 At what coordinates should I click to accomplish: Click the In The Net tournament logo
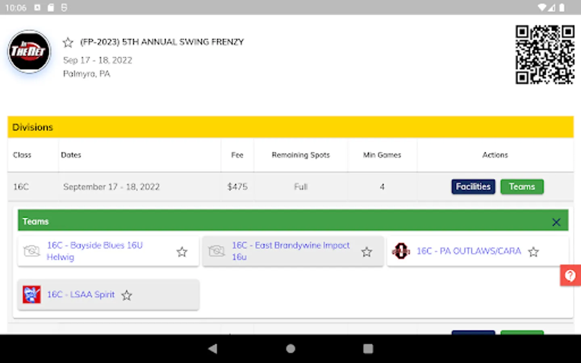[29, 51]
